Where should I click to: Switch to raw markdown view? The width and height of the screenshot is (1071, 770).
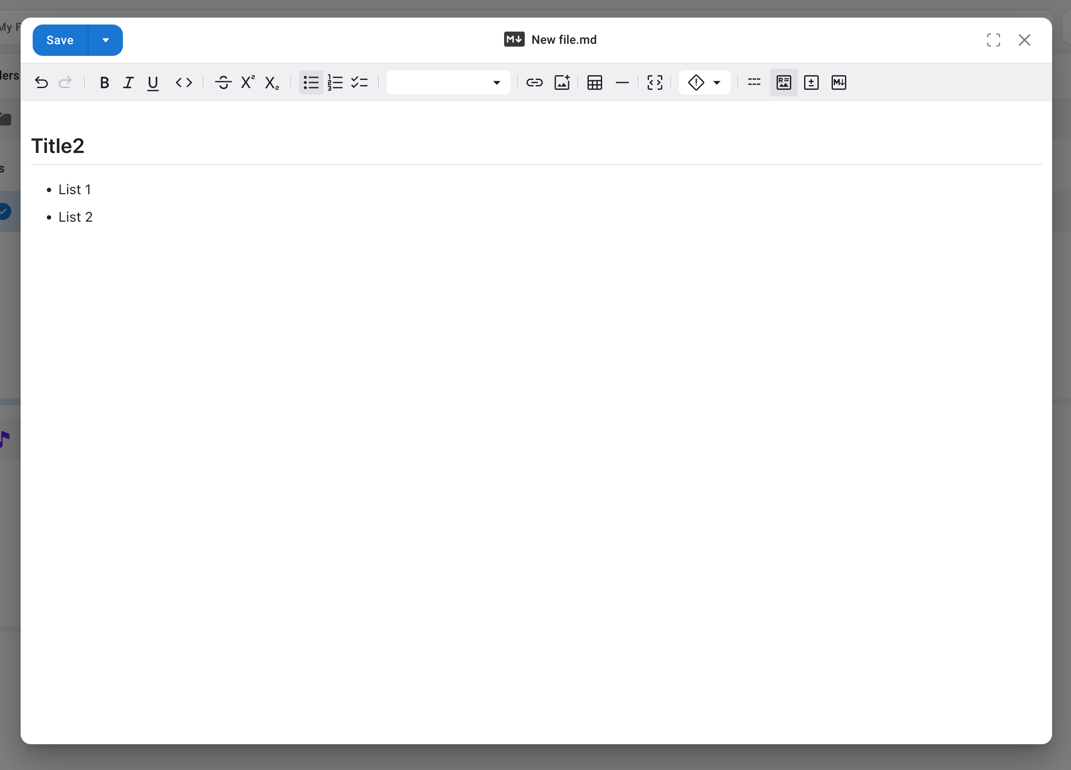(x=839, y=82)
